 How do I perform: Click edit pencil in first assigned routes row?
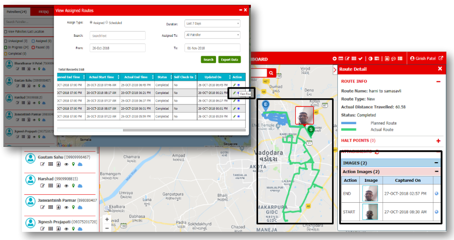pyautogui.click(x=234, y=85)
